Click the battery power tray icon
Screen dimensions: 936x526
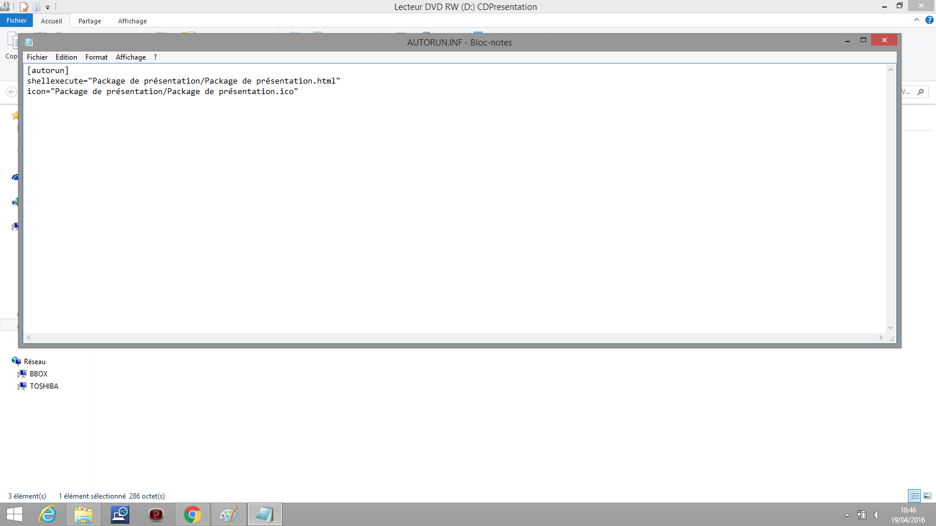tap(862, 515)
